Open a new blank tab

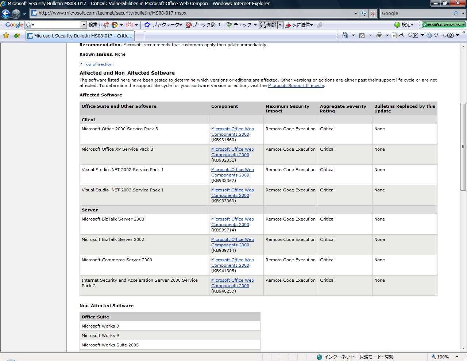pyautogui.click(x=140, y=36)
